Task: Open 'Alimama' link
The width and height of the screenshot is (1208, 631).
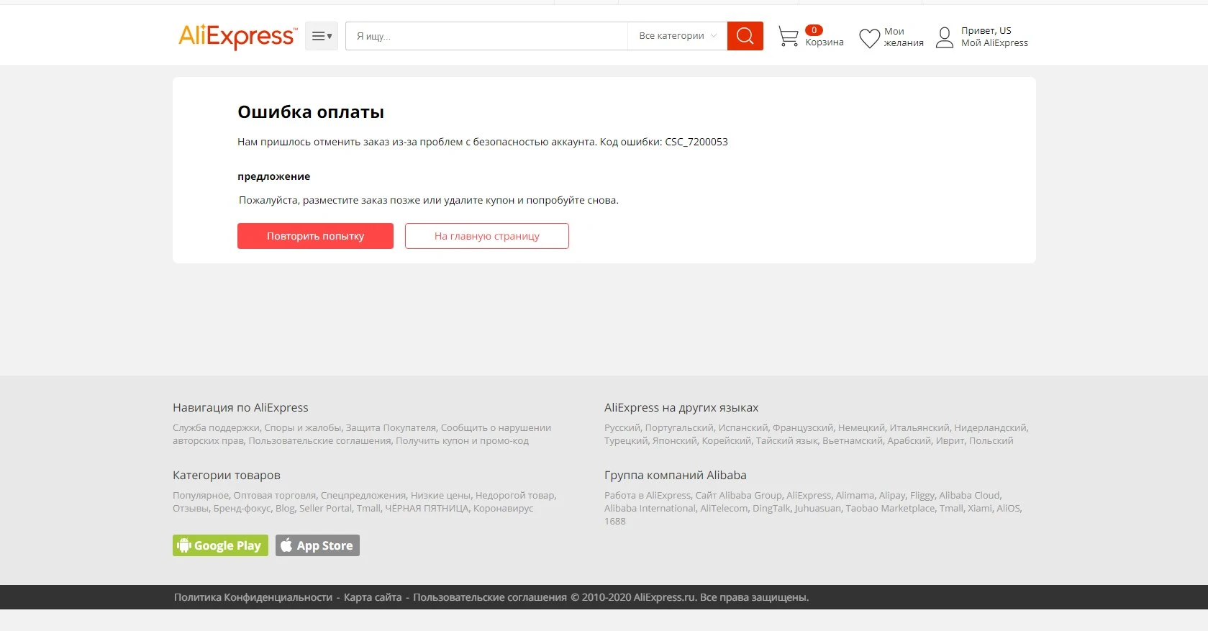Action: (x=855, y=496)
